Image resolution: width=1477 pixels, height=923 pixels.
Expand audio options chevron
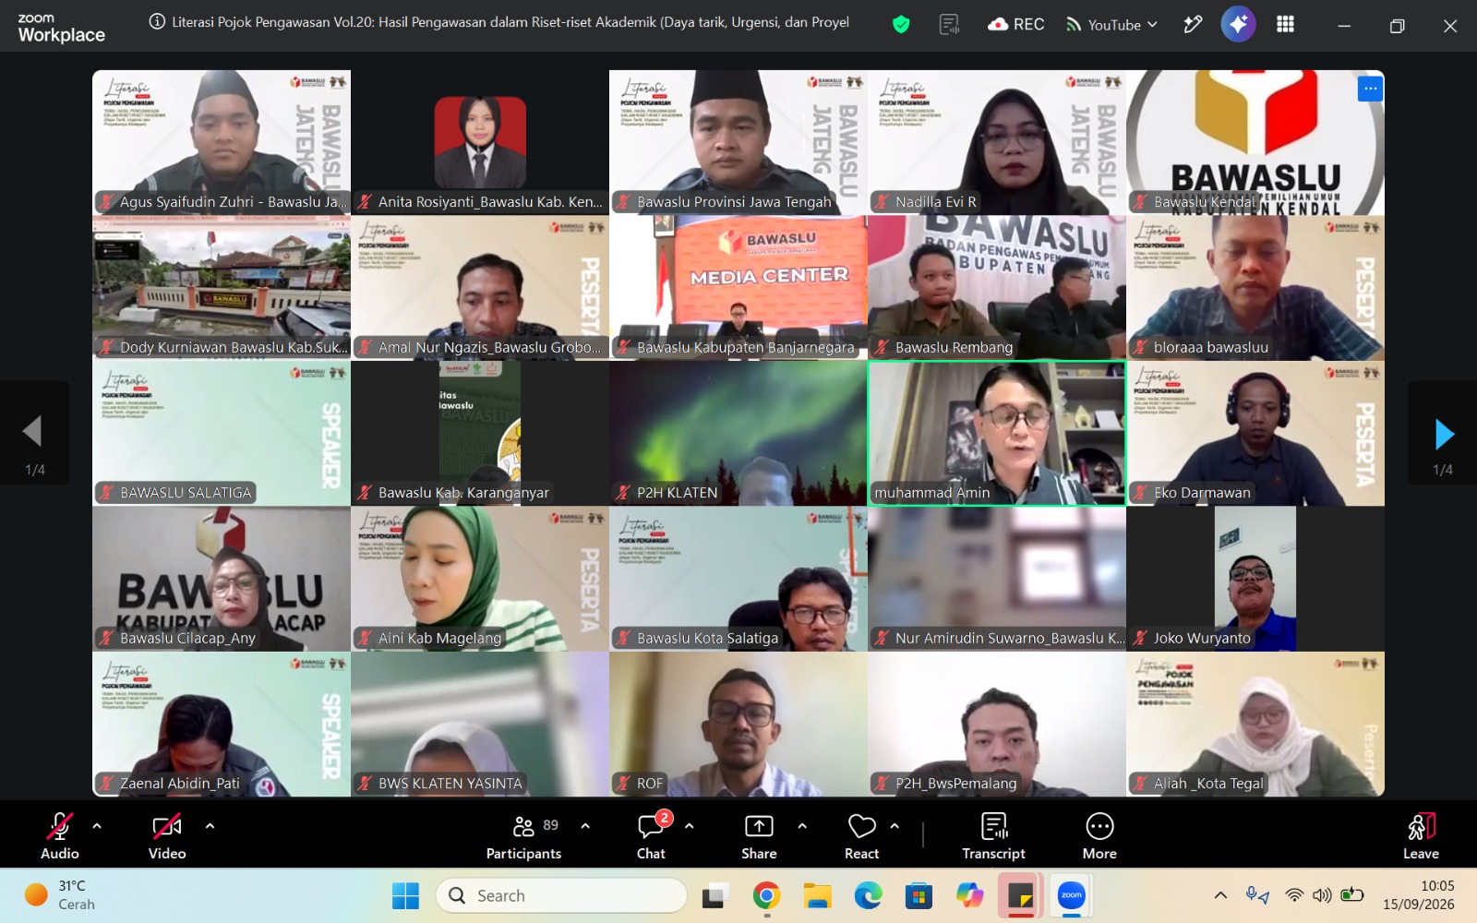[x=97, y=826]
